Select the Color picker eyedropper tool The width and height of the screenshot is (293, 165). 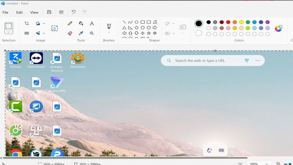pos(81,33)
